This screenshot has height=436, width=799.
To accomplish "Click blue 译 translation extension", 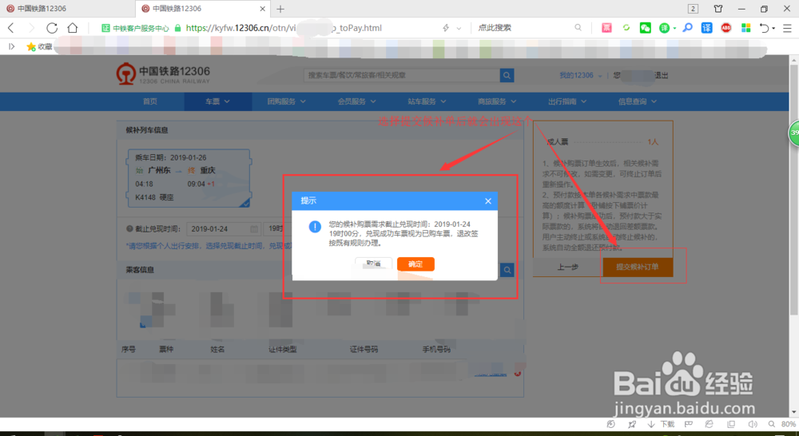I will [x=707, y=28].
